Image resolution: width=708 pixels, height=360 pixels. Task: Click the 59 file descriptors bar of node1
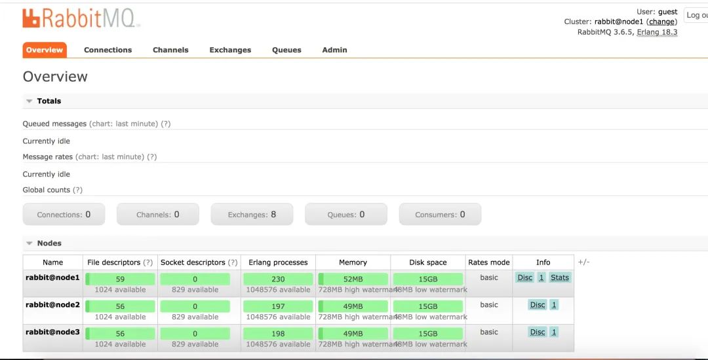pos(120,279)
